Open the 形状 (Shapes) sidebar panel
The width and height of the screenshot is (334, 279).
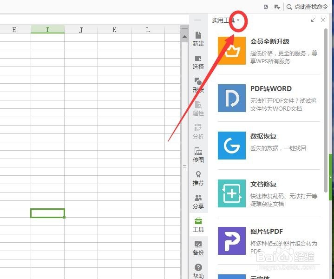coord(198,85)
